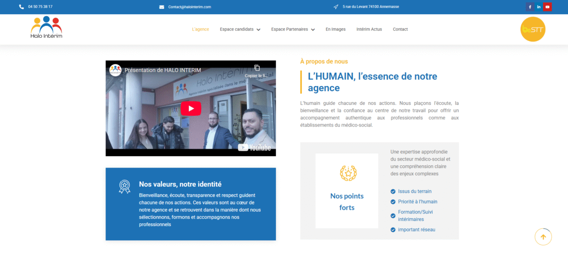Click the Nos points forts card

347,191
